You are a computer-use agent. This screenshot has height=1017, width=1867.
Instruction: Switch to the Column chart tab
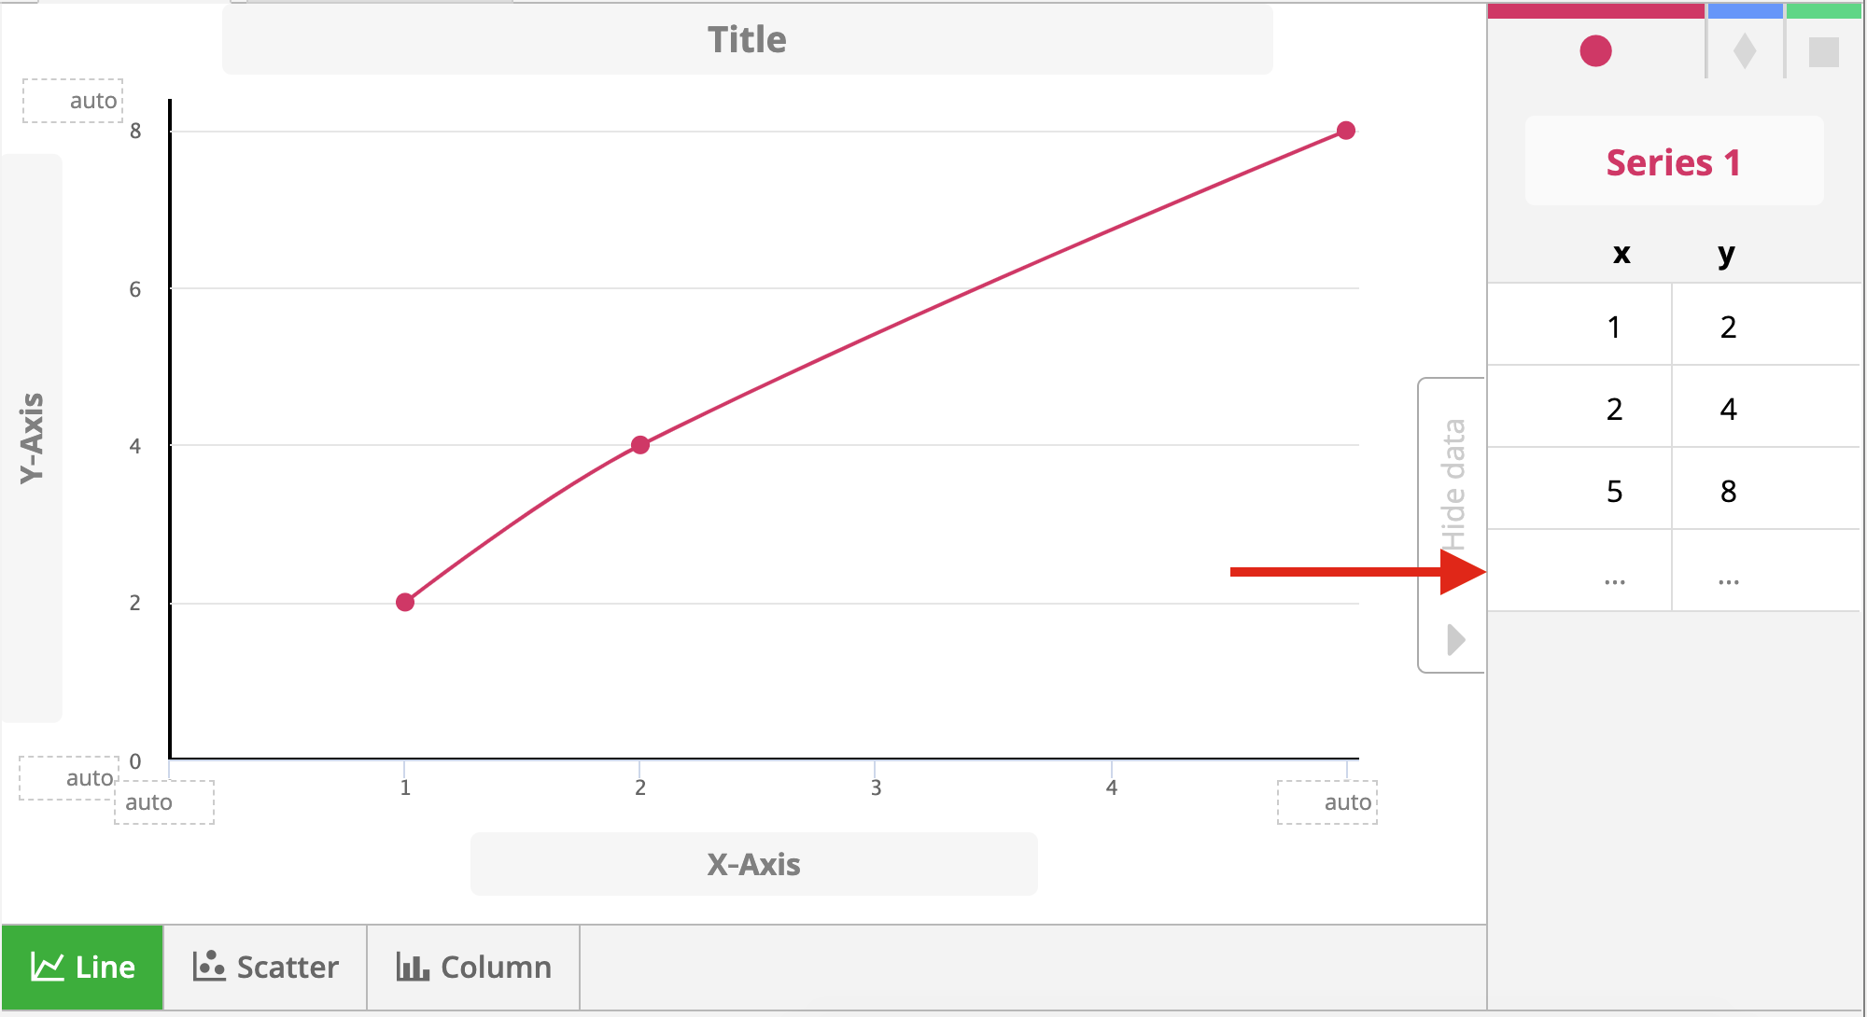473,967
